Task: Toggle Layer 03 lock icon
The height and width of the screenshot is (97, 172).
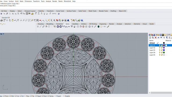Action: tap(162, 50)
